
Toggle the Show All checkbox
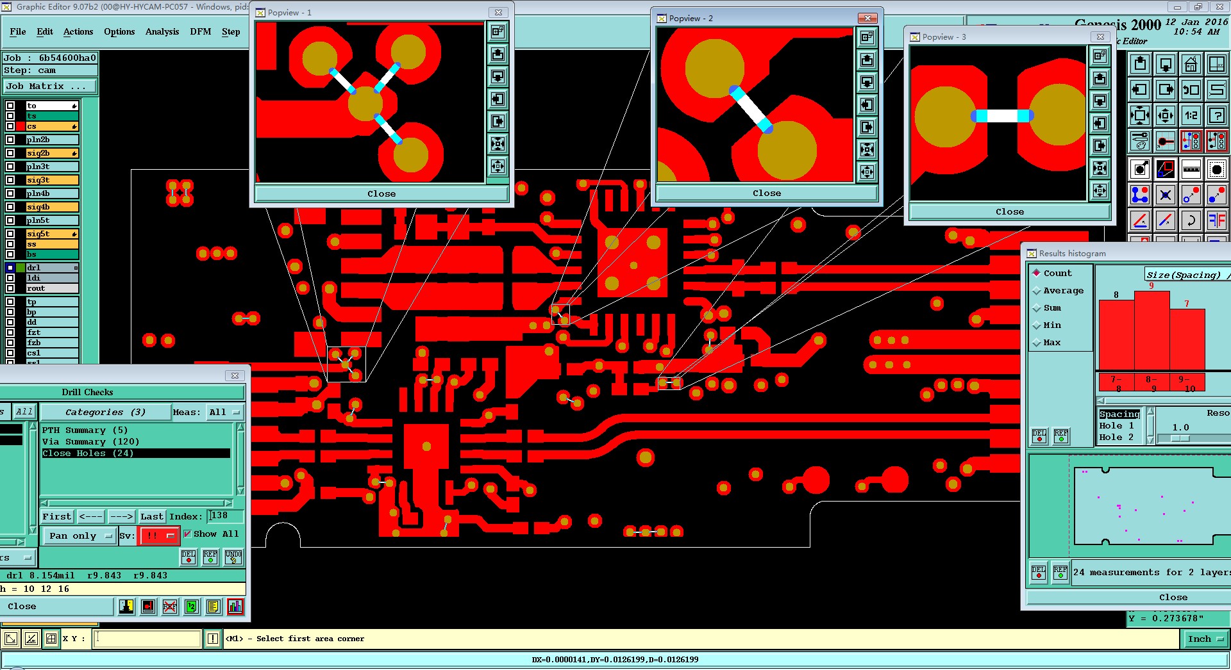pyautogui.click(x=187, y=534)
